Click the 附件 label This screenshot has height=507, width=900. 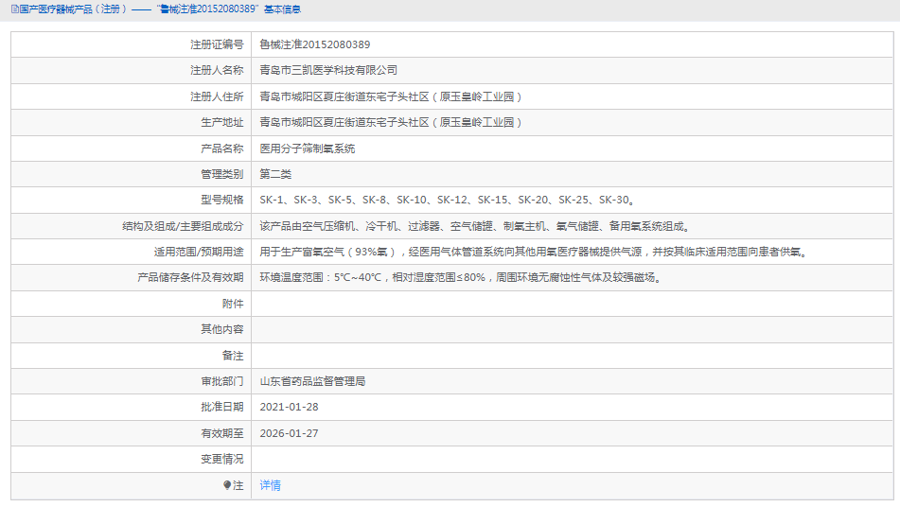[233, 304]
